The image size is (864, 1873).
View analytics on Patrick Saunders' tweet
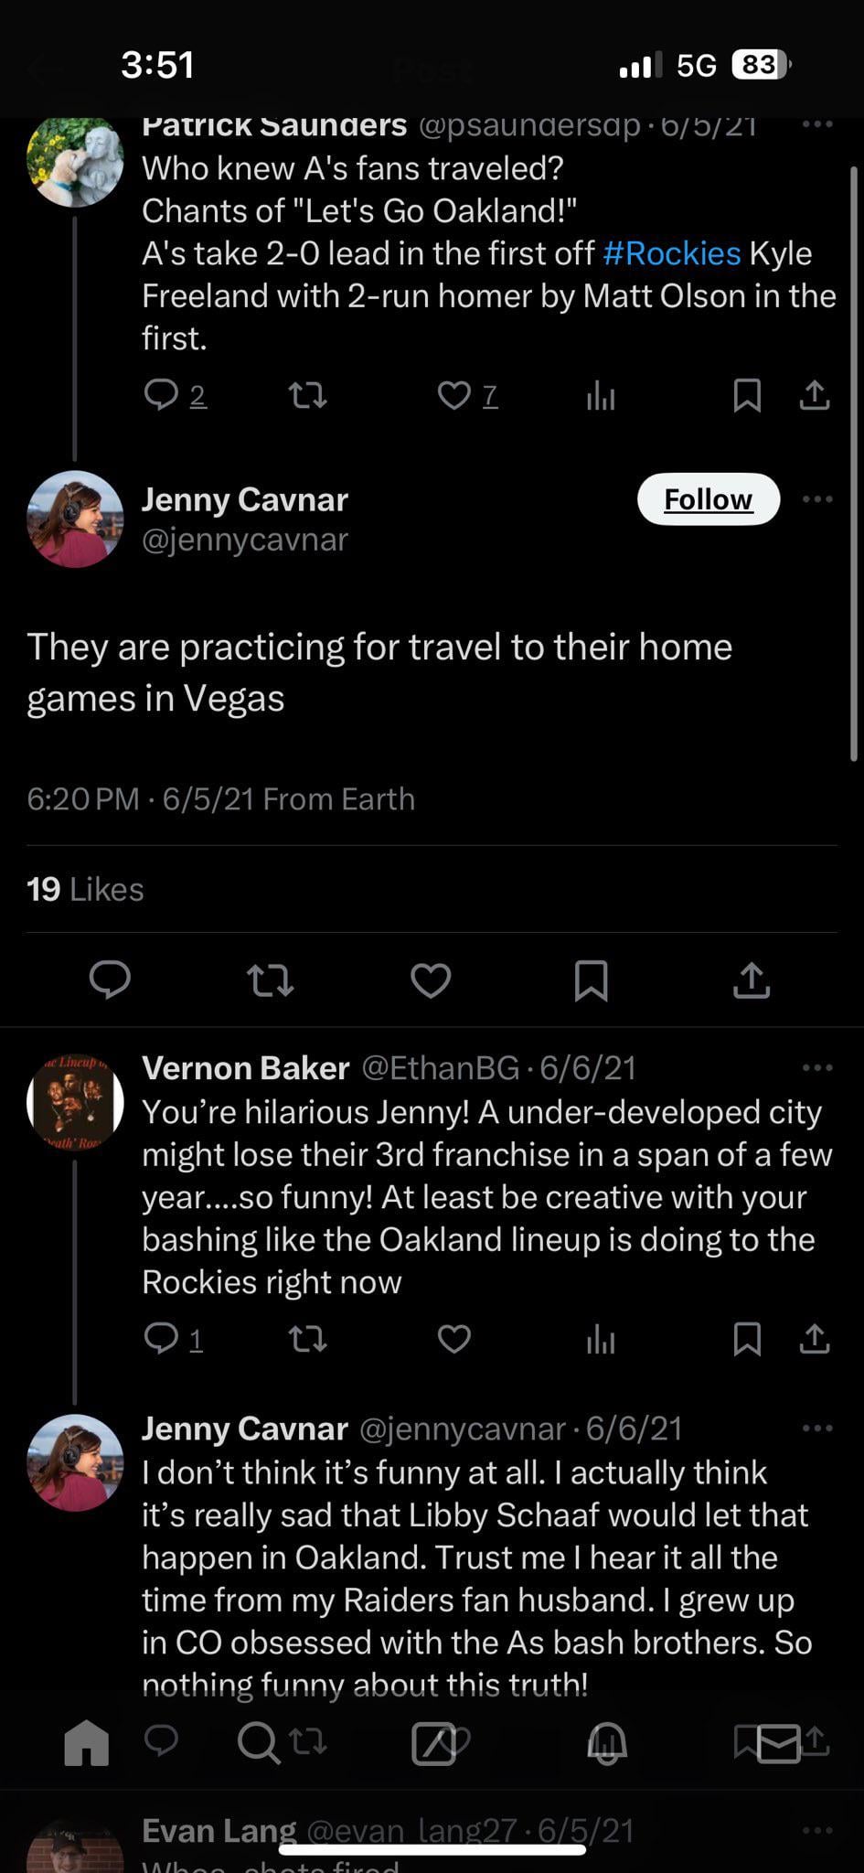tap(601, 395)
